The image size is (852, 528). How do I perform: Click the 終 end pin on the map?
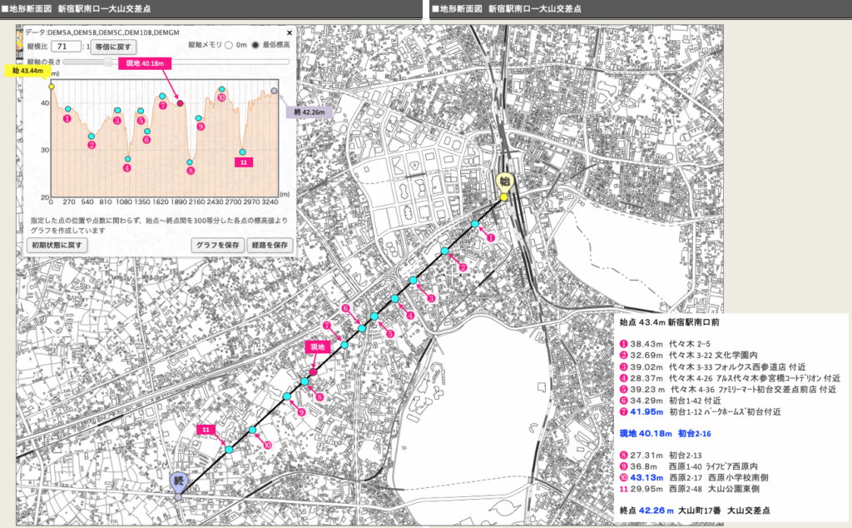point(179,481)
